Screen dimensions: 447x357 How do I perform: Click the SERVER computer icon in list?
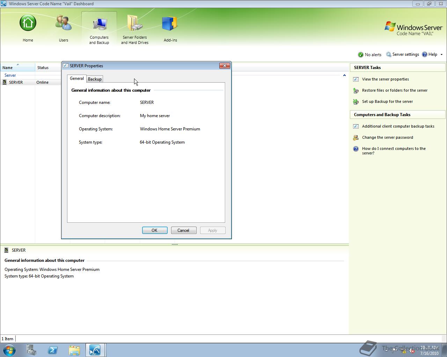pos(5,82)
